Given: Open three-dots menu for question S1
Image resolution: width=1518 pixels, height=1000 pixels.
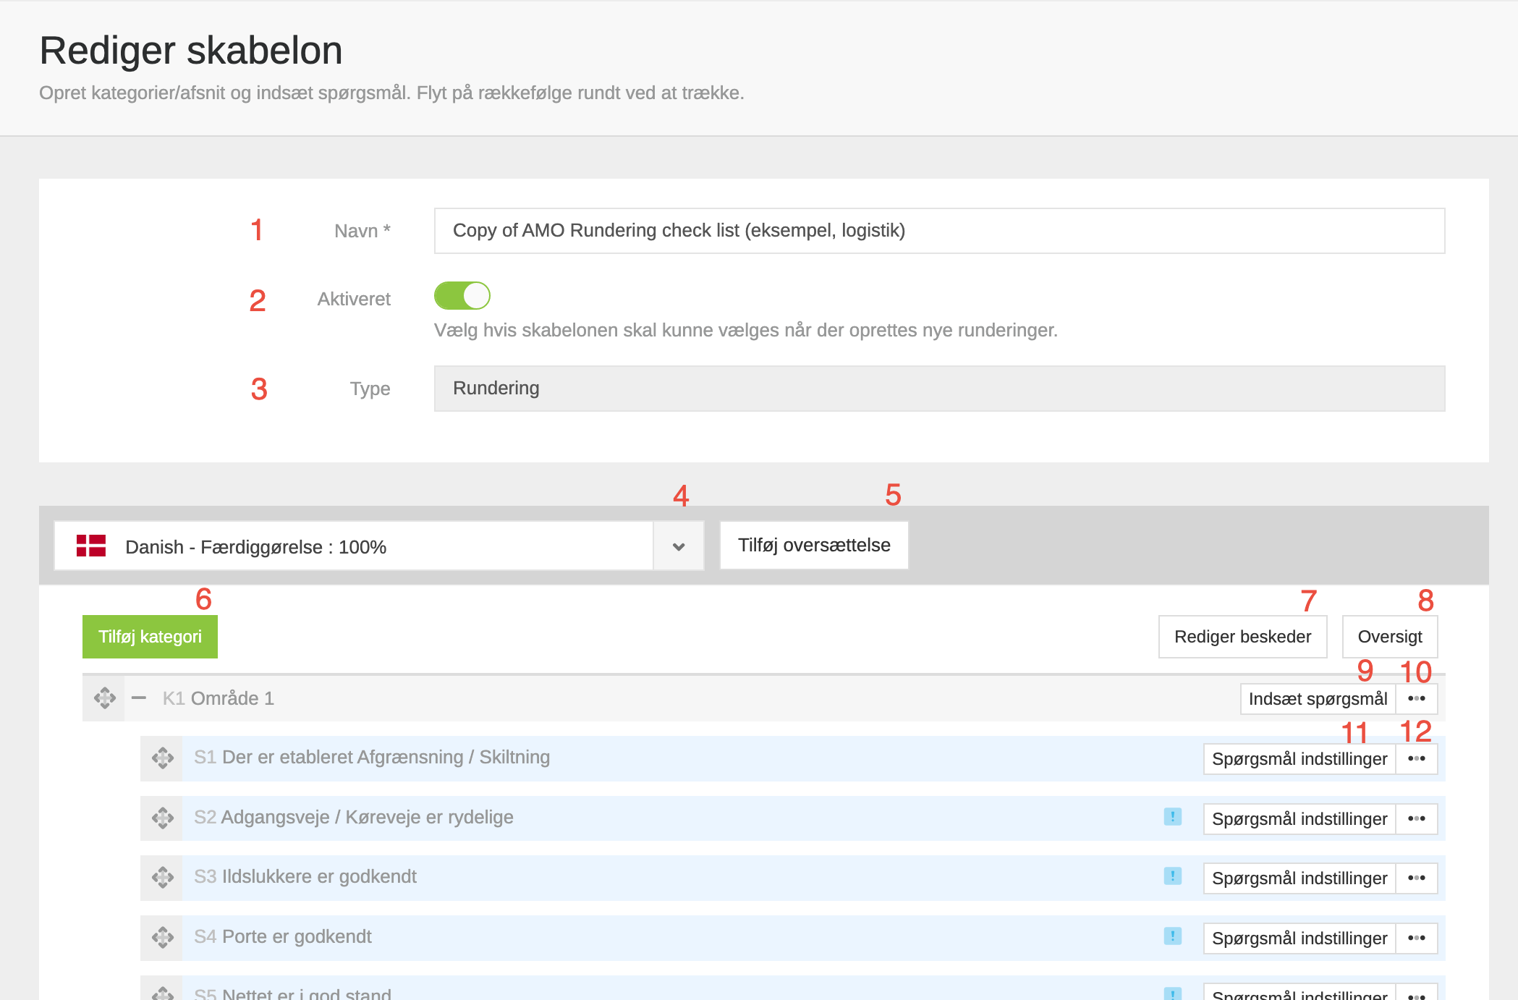Looking at the screenshot, I should pos(1416,759).
